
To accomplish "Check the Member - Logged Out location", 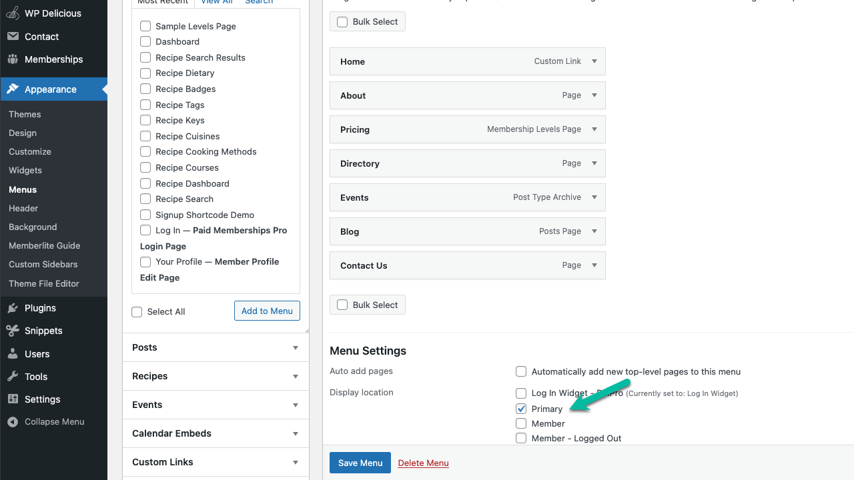I will point(521,438).
